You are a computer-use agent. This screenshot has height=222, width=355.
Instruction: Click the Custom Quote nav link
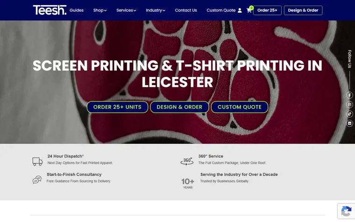click(x=221, y=10)
